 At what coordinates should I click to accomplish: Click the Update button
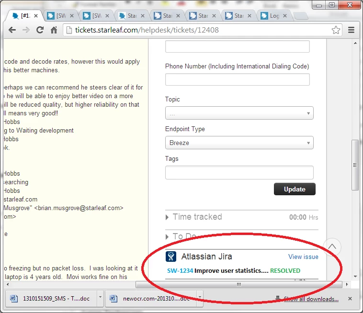click(295, 189)
